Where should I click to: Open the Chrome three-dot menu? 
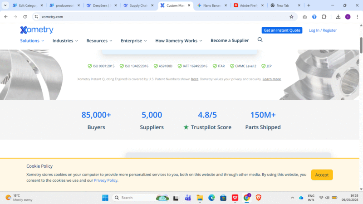pos(357,17)
